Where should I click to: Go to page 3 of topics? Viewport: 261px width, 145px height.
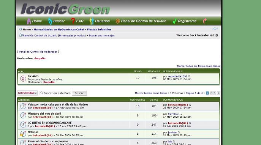pos(215,93)
